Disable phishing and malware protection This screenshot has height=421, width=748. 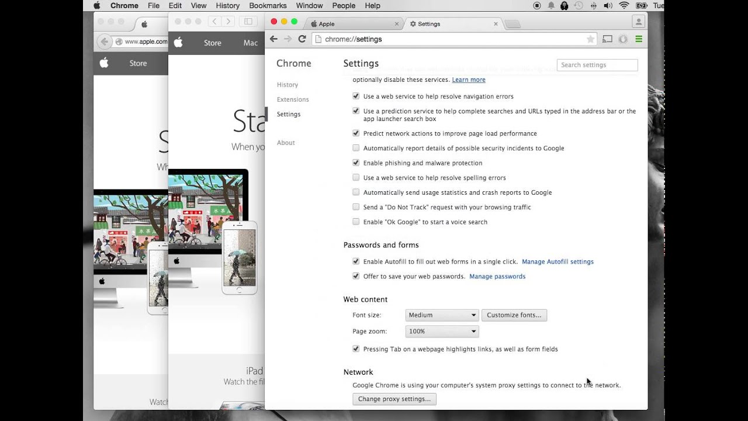pos(356,163)
